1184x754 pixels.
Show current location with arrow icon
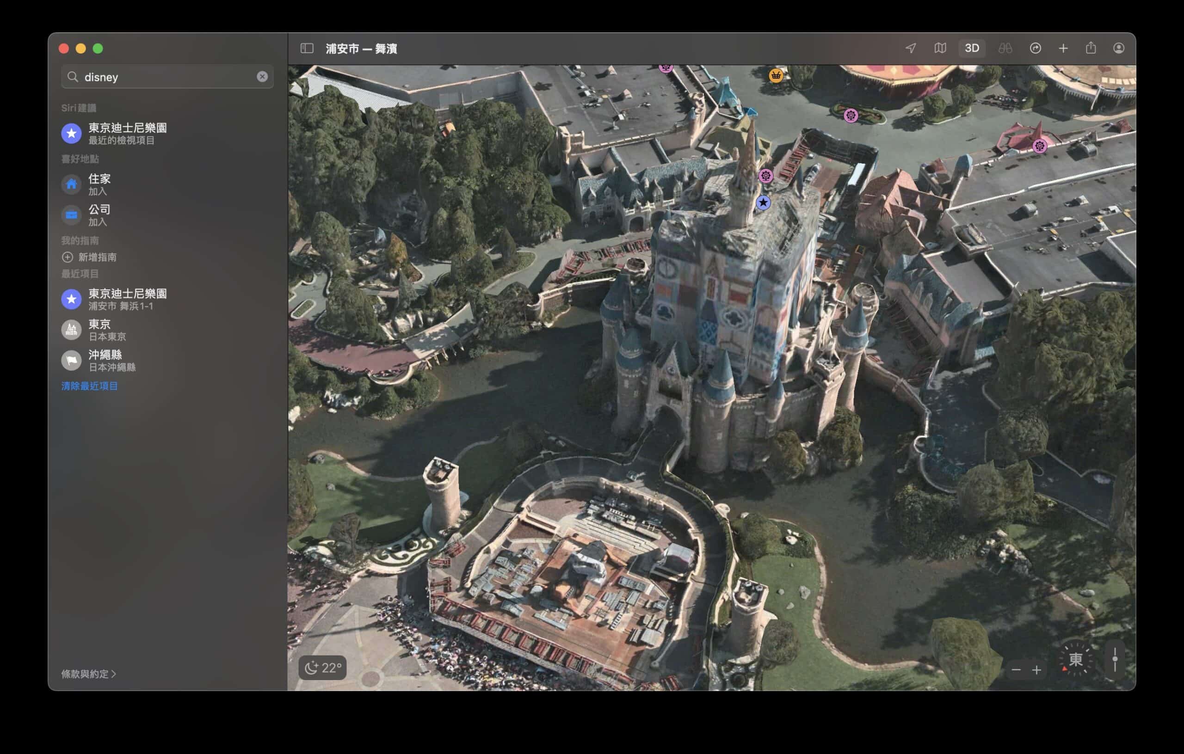pyautogui.click(x=911, y=48)
